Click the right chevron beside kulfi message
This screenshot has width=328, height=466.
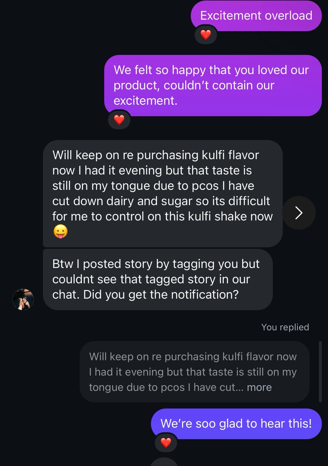pos(299,213)
